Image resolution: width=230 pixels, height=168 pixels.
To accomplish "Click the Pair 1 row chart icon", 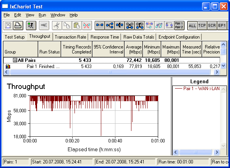I will [8, 66].
